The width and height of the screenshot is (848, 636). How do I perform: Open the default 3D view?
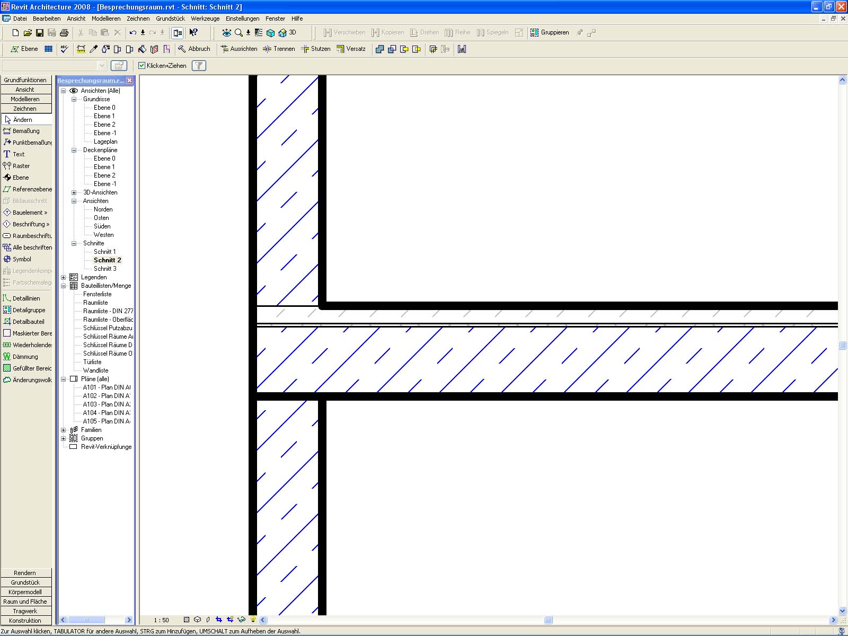tap(286, 33)
